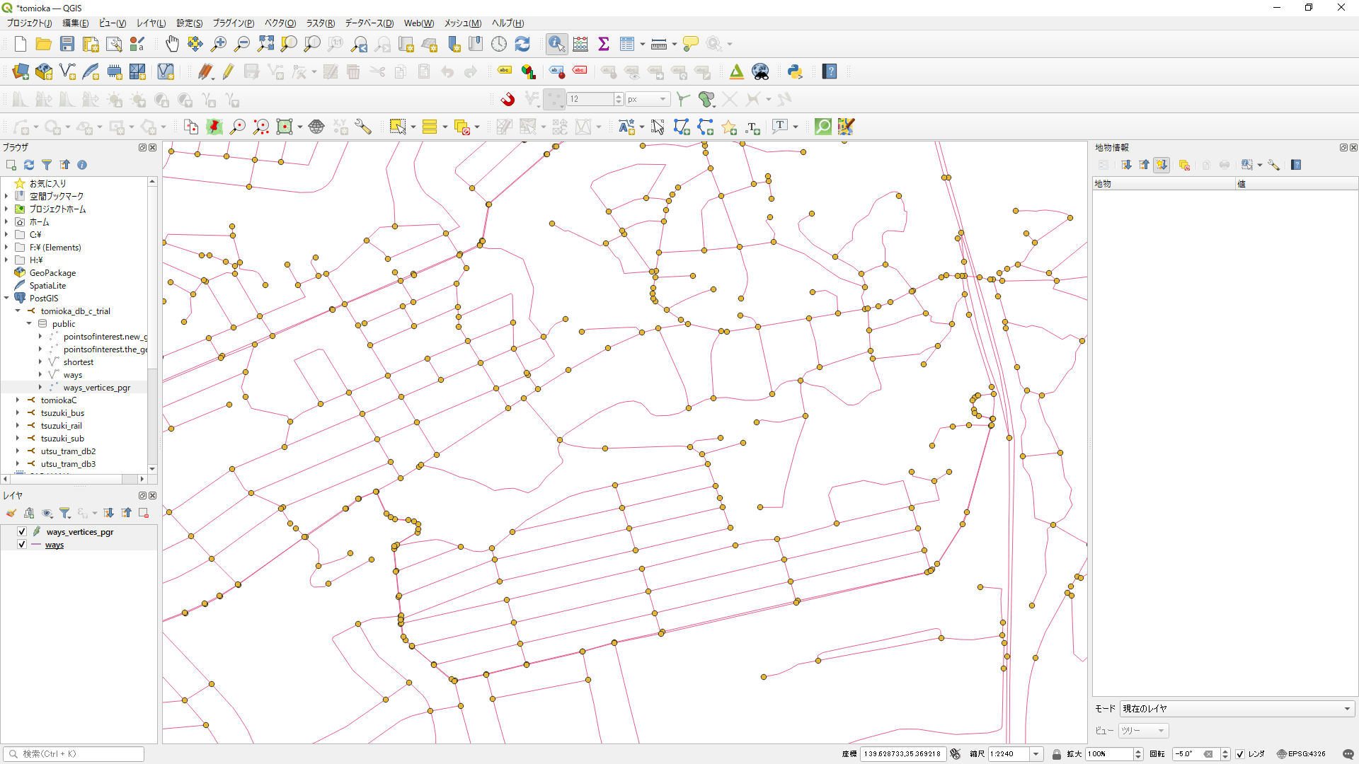Uncheck the ways_vertices_pgr layer checkbox
Screen dimensions: 1359x764
point(22,531)
